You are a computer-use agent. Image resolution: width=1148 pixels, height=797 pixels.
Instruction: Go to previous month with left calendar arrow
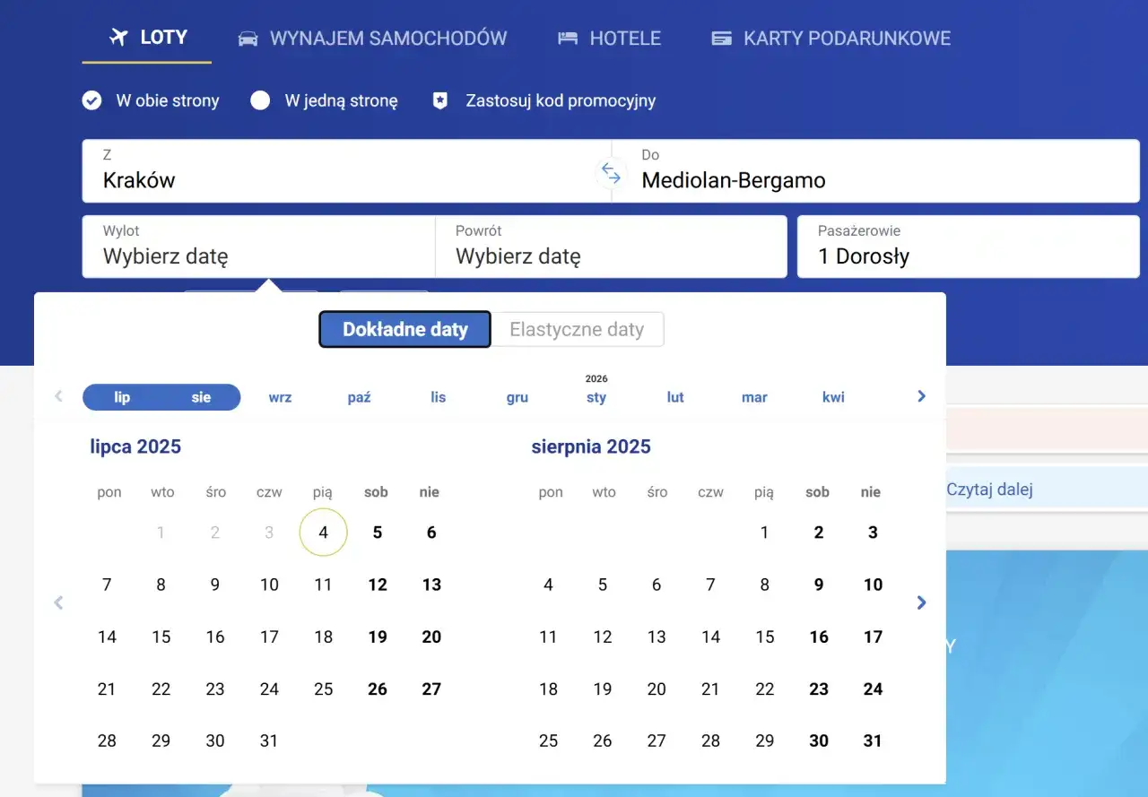58,602
